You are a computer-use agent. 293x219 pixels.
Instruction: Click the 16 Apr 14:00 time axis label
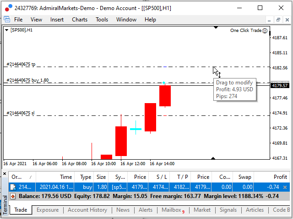(x=162, y=164)
